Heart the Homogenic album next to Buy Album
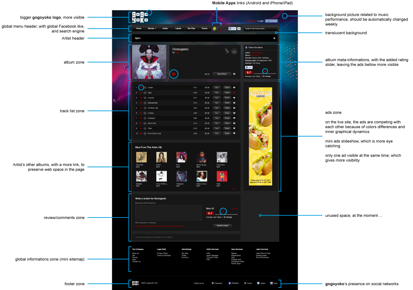The height and width of the screenshot is (290, 413). tap(234, 74)
